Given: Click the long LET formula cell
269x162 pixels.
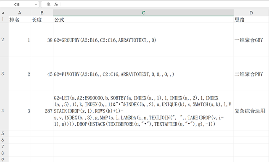Looking at the screenshot, I should tap(143, 111).
